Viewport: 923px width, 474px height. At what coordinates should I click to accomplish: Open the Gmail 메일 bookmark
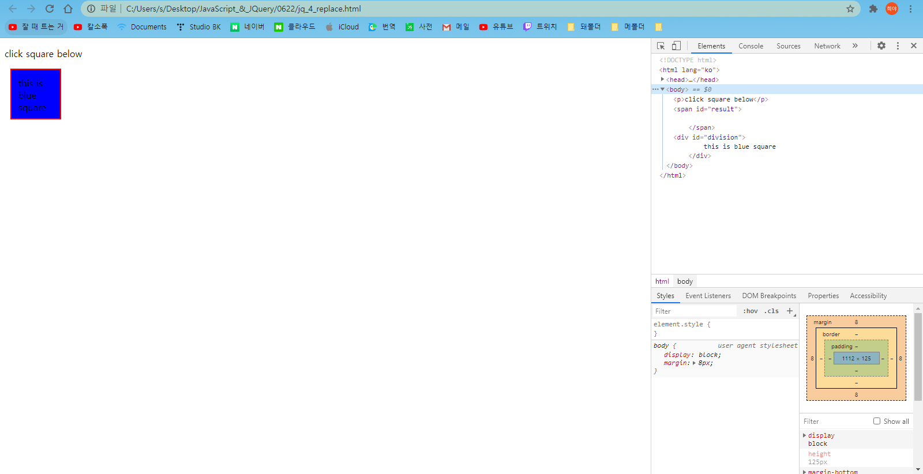(x=456, y=27)
